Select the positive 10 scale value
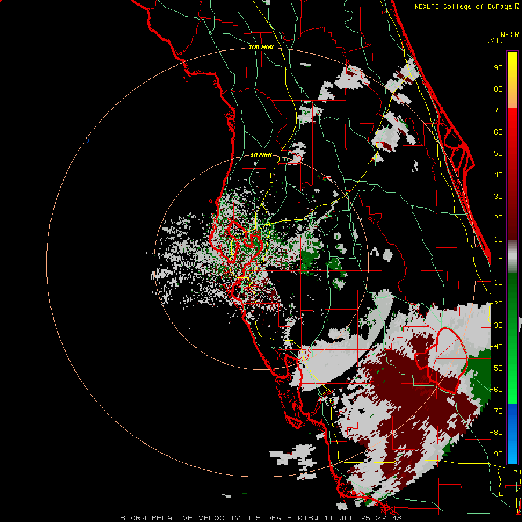The image size is (522, 522). pos(498,240)
